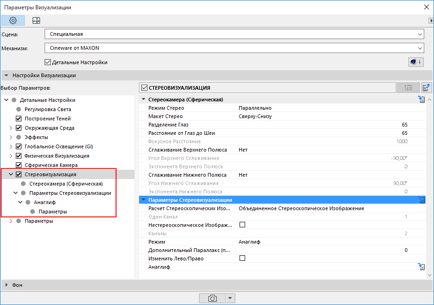This screenshot has width=434, height=305.
Task: Toggle Детальные Настройки checkbox
Action: click(47, 62)
